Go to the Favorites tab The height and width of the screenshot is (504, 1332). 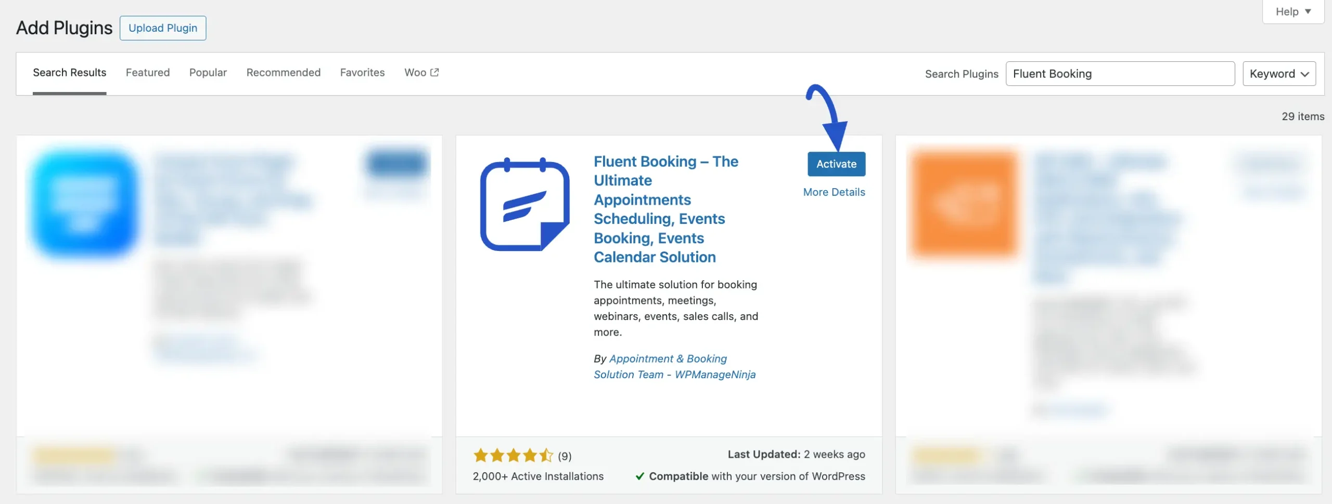[x=363, y=73]
